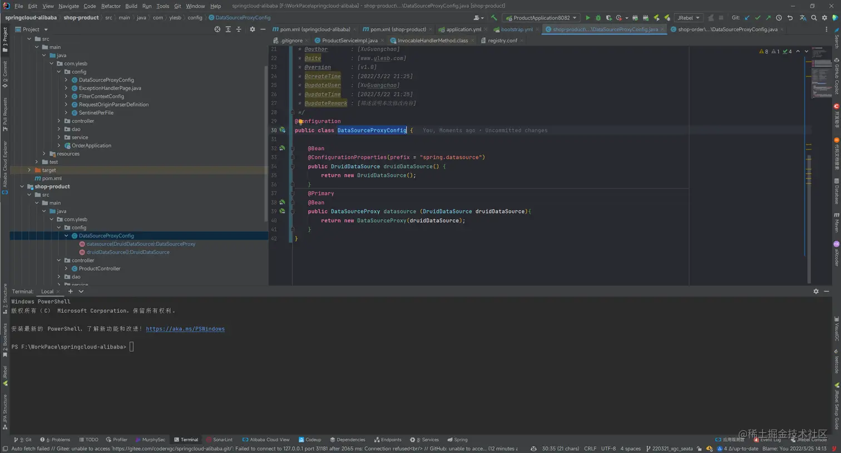Open the JRebel dropdown in the toolbar
The height and width of the screenshot is (453, 841).
[689, 18]
